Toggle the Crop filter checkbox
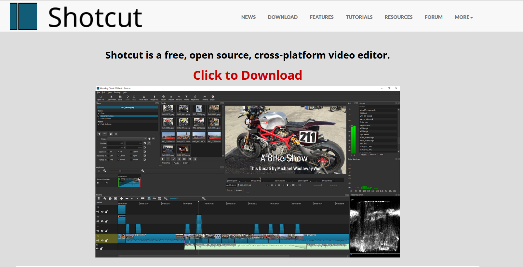 pos(99,113)
